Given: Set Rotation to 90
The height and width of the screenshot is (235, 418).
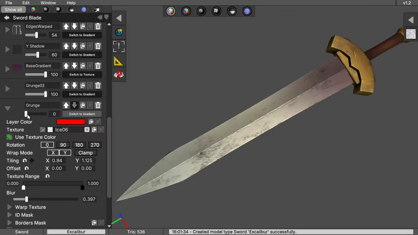Looking at the screenshot, I should pyautogui.click(x=63, y=145).
